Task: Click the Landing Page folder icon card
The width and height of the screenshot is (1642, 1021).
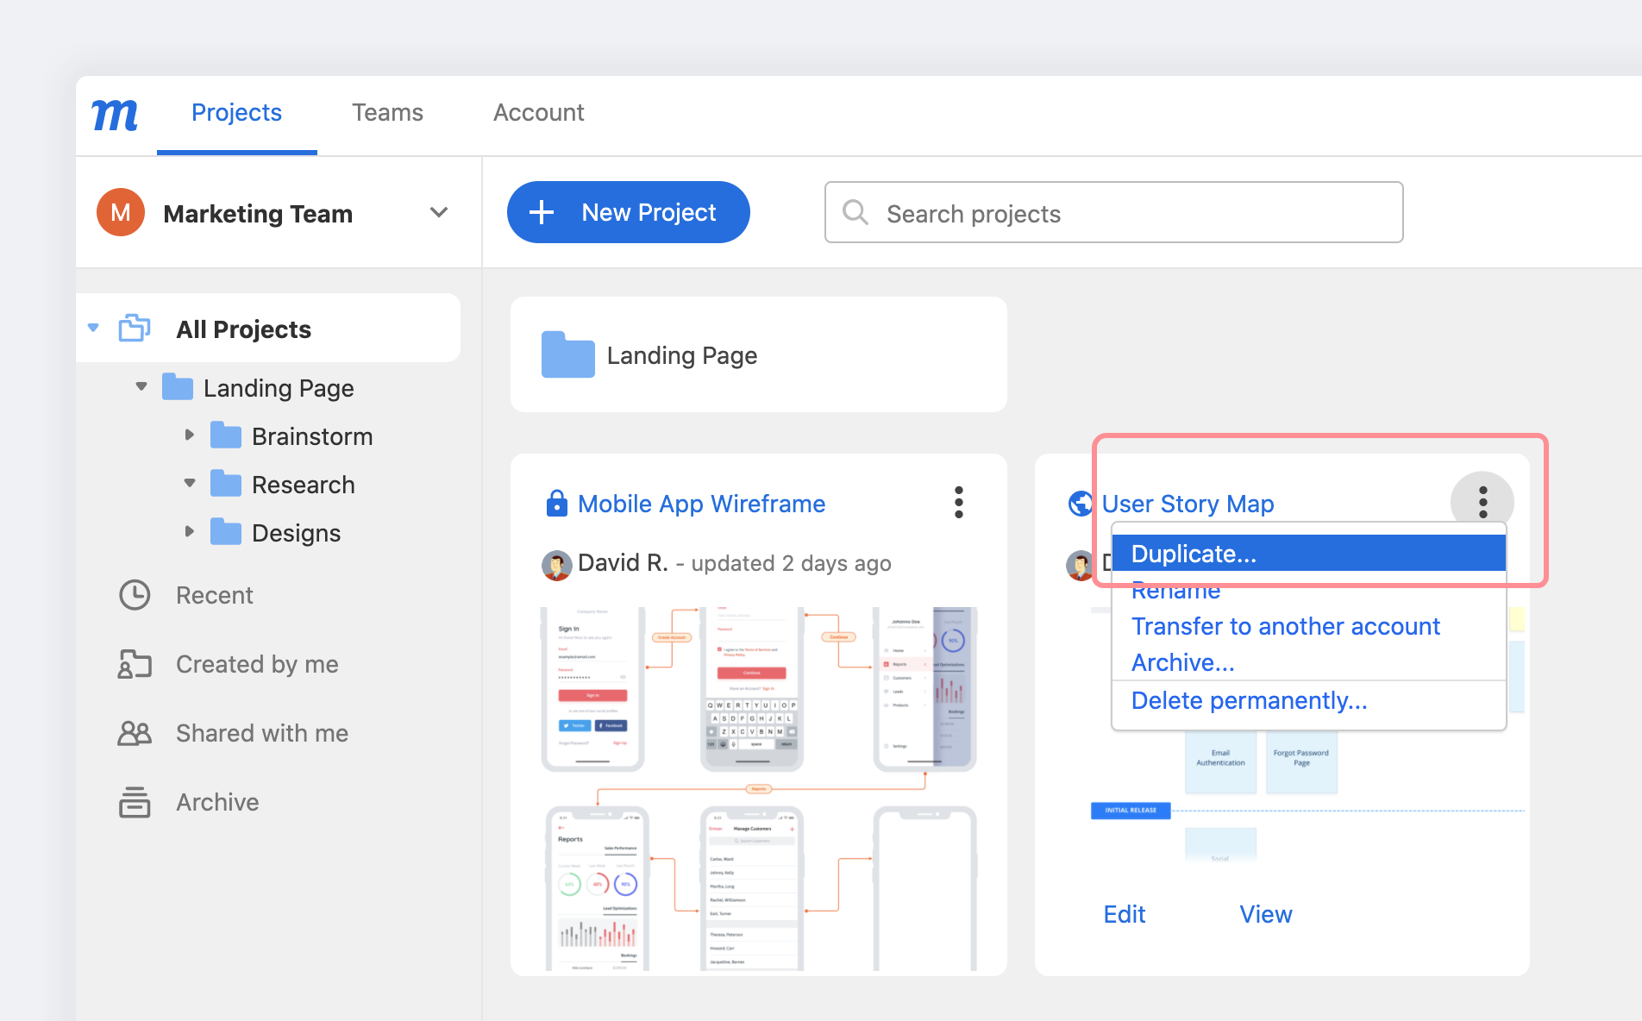Action: (567, 354)
